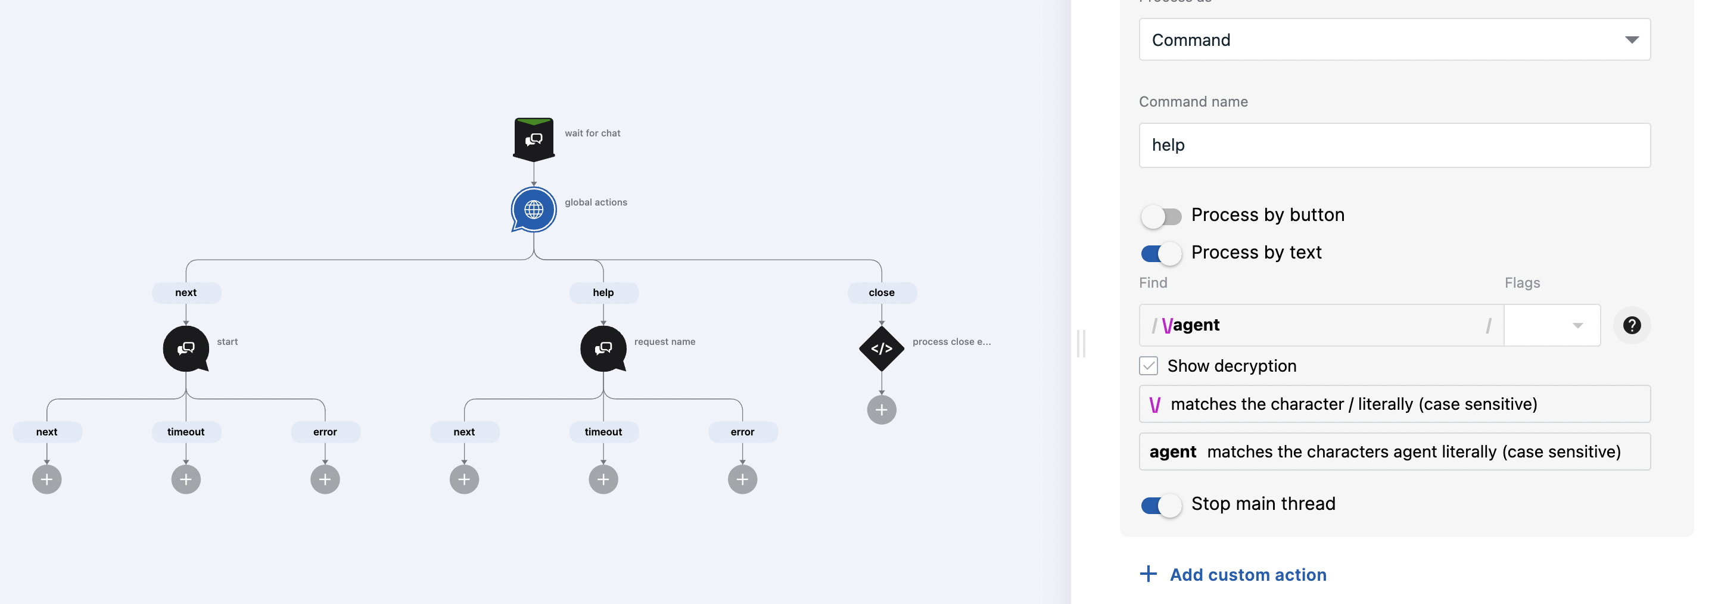The image size is (1718, 604).
Task: Click the plus icon beside Add custom action
Action: click(x=1149, y=574)
